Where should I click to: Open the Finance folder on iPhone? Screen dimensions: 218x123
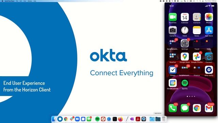[x=197, y=70]
